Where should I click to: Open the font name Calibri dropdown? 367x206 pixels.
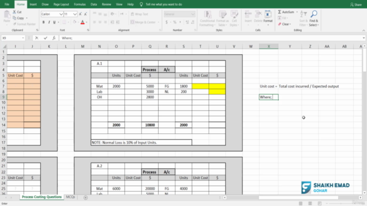(x=61, y=14)
